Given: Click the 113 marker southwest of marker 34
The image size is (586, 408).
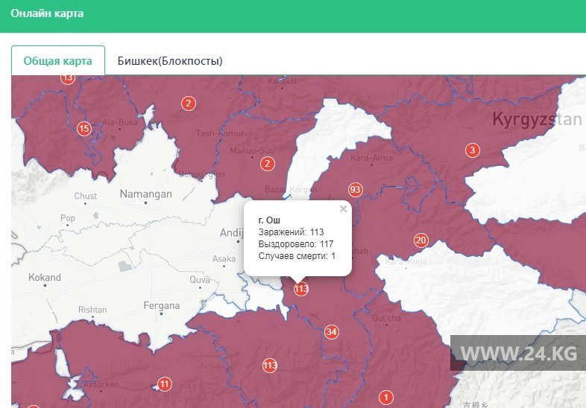Looking at the screenshot, I should tap(270, 365).
